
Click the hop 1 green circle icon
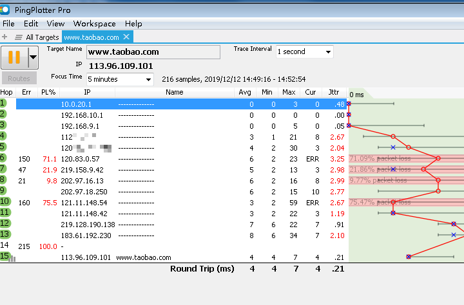click(3, 103)
